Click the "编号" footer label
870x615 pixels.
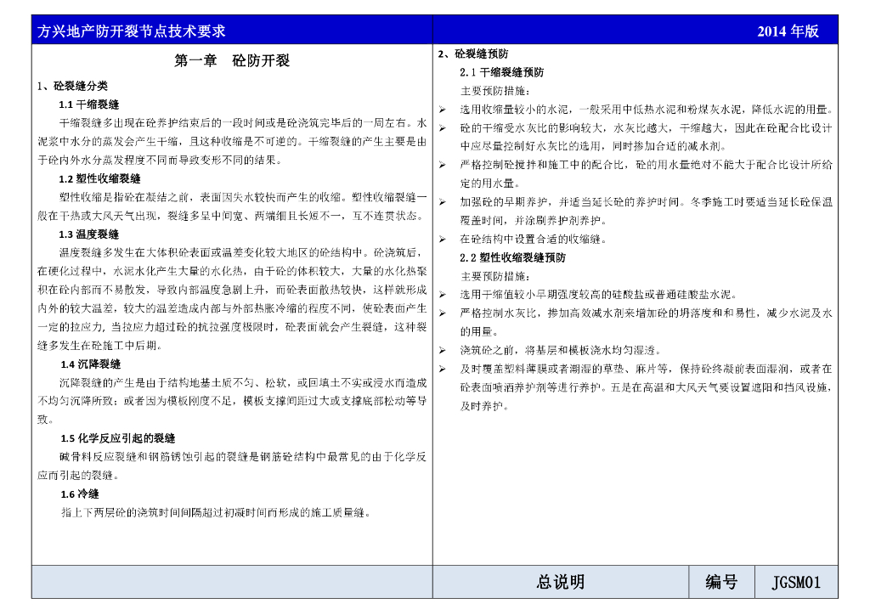(x=720, y=582)
